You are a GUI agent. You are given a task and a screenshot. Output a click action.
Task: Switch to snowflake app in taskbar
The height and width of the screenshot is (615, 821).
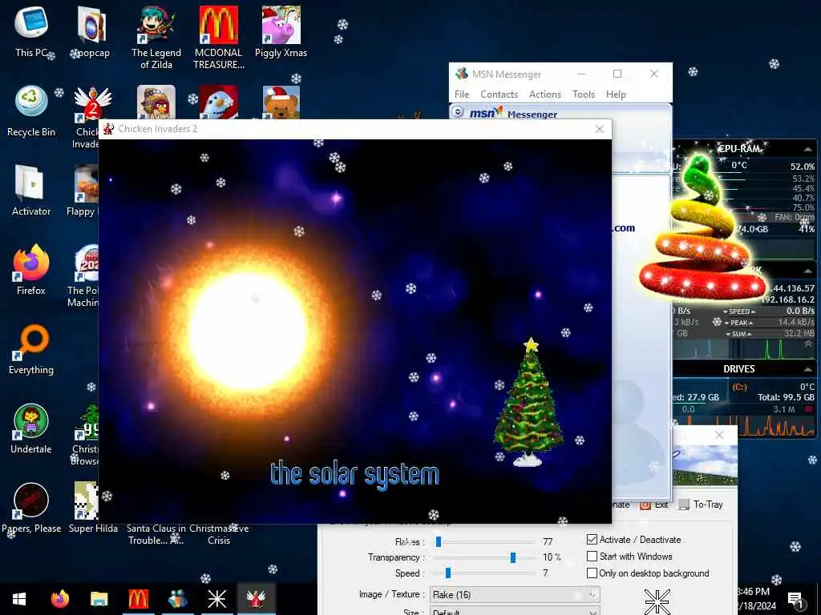216,599
